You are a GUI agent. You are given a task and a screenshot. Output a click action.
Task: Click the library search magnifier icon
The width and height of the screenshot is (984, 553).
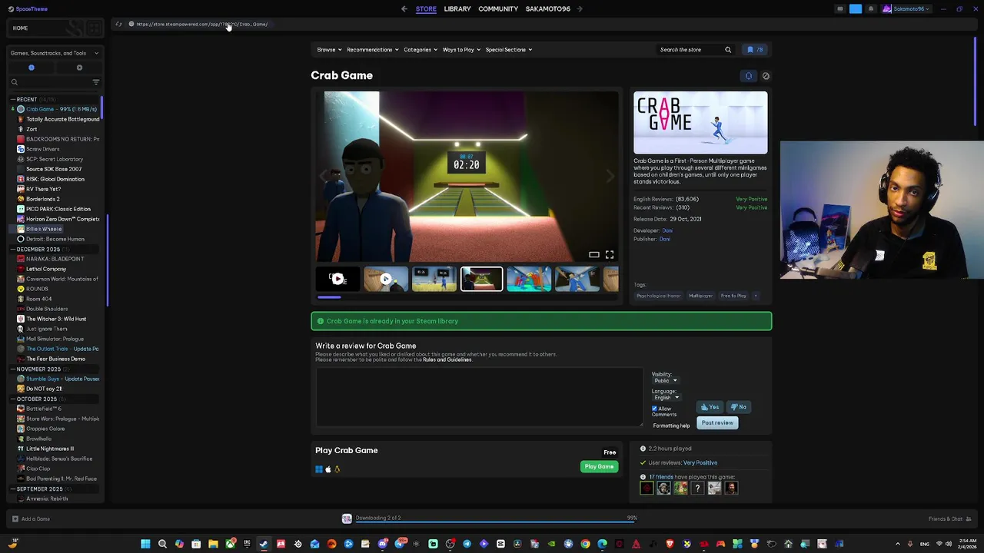pos(14,82)
